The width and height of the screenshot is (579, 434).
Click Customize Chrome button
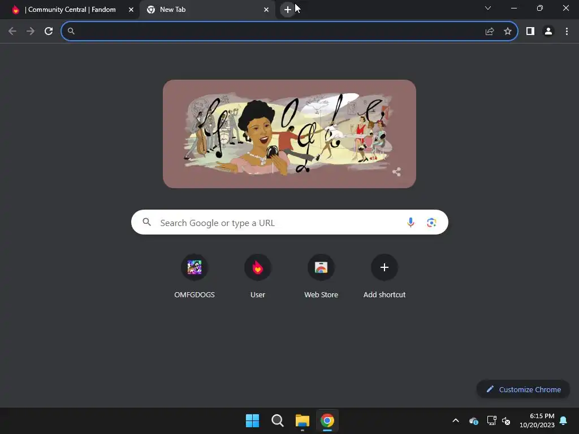[523, 389]
